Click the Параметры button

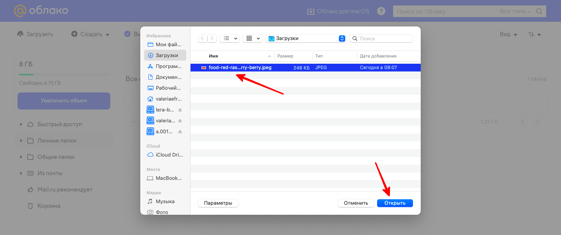(218, 203)
